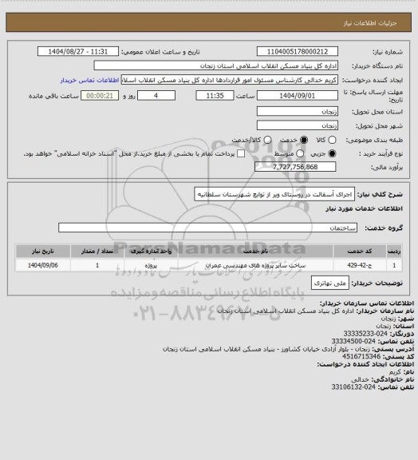The width and height of the screenshot is (418, 460).
Task: Open the اطلاعات تماس خریدار link
Action: (x=89, y=80)
